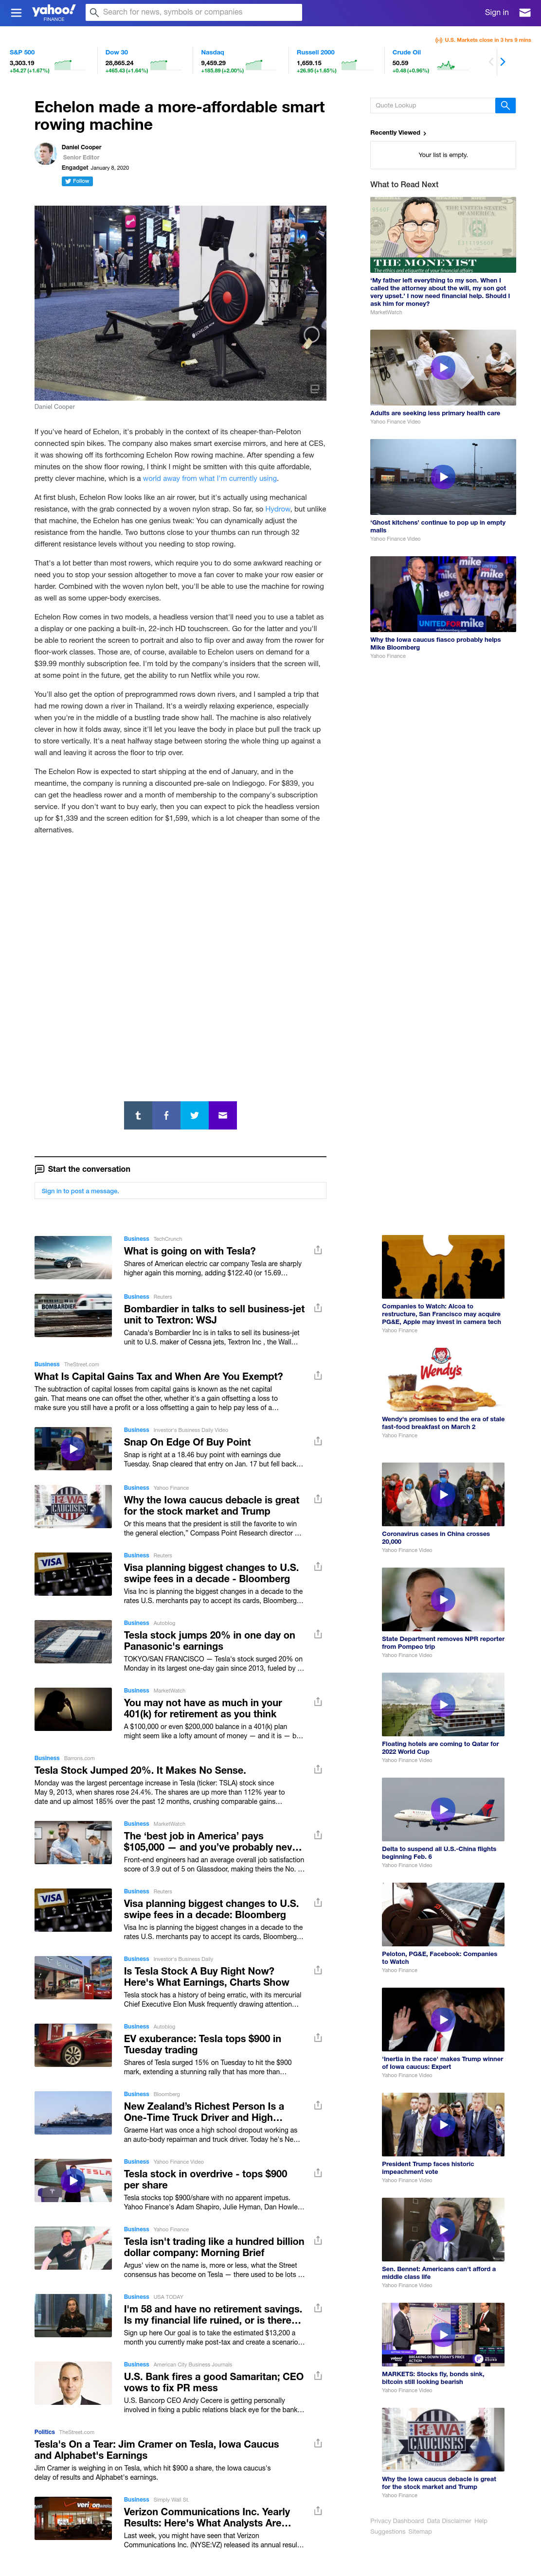Click the search box for news or symbols

[193, 12]
